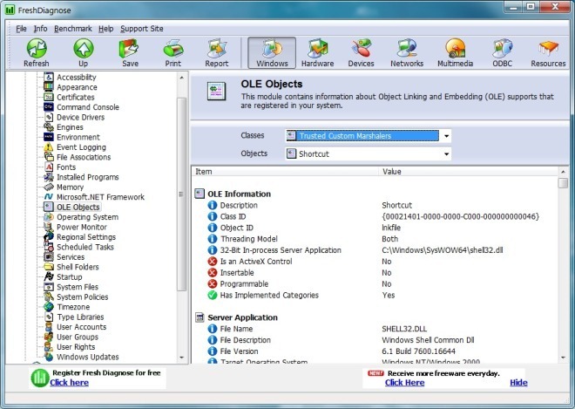575x409 pixels.
Task: Select the Threading Model row
Action: point(375,239)
